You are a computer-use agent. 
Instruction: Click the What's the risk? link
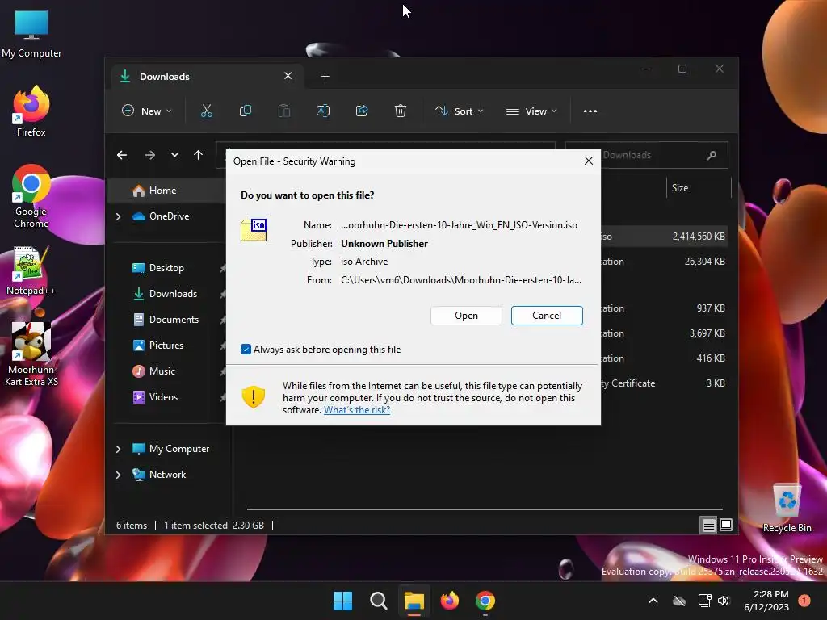click(x=357, y=410)
